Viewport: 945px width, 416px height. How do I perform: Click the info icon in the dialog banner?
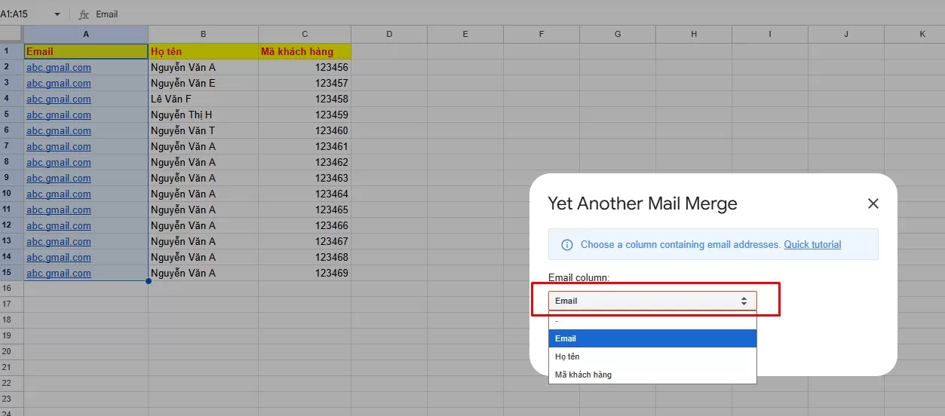click(567, 245)
